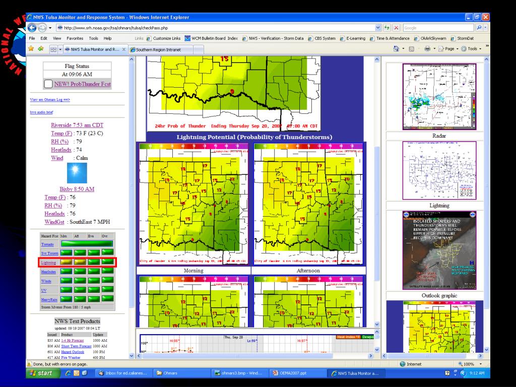Click the Tornado hazard green bar
Viewport: 516px width, 387px height.
[87, 244]
